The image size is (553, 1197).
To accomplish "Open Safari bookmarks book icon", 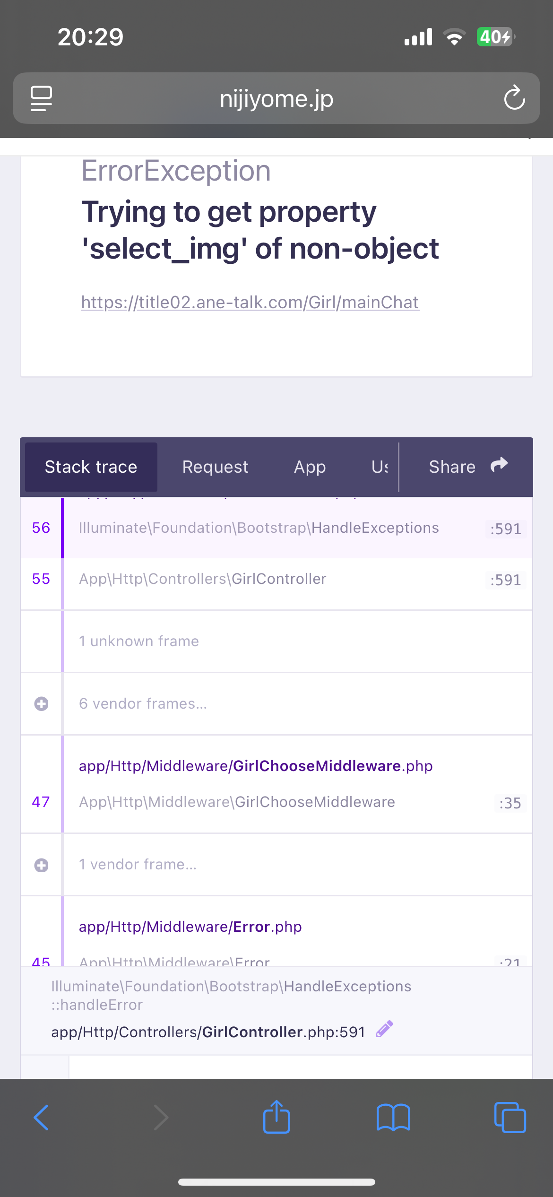I will (393, 1118).
